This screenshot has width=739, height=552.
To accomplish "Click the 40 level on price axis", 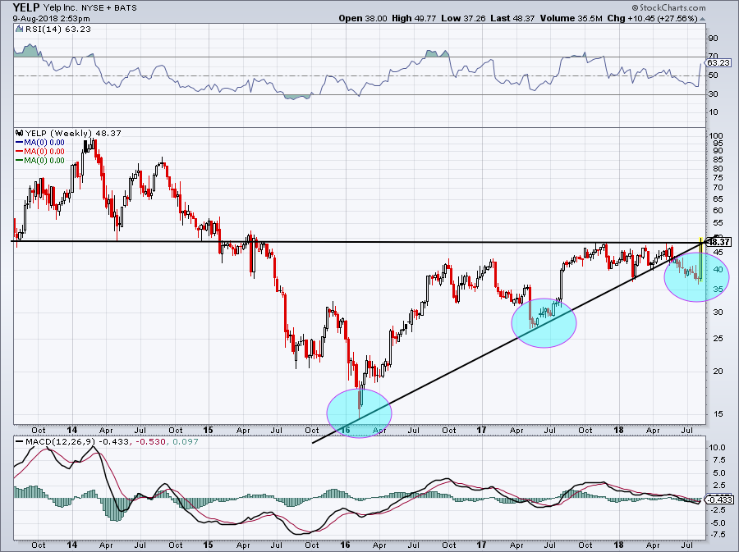I will pos(718,270).
